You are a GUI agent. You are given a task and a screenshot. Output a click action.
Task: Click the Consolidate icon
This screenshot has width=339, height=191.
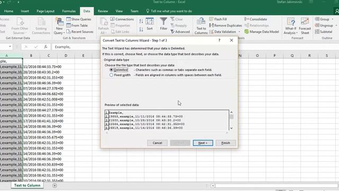(247, 19)
